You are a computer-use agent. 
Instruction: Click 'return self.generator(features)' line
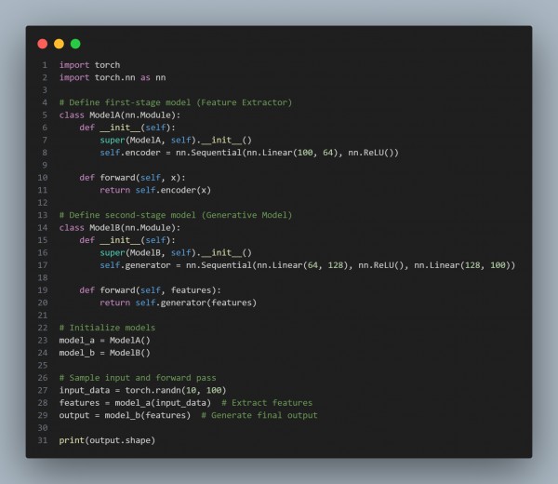tap(178, 302)
